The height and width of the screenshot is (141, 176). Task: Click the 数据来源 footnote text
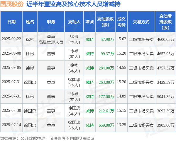[x=47, y=138]
